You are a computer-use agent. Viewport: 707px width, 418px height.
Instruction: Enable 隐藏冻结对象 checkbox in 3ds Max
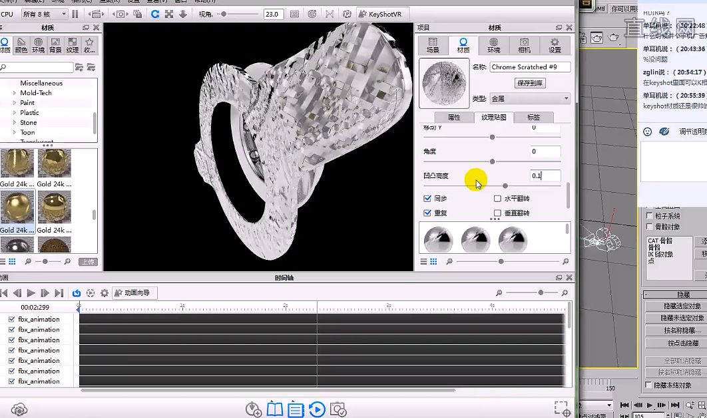click(648, 385)
